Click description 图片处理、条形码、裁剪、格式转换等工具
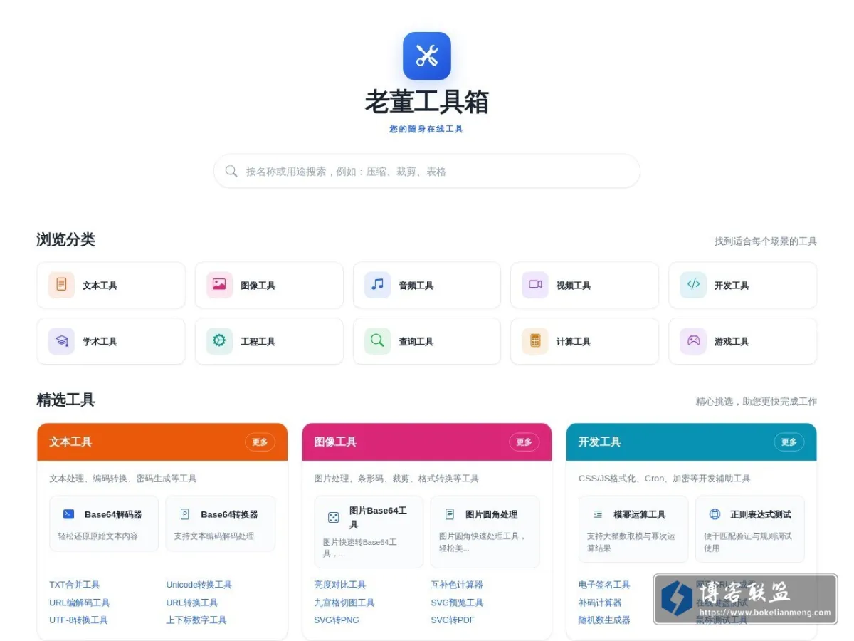The image size is (854, 641). [x=396, y=479]
